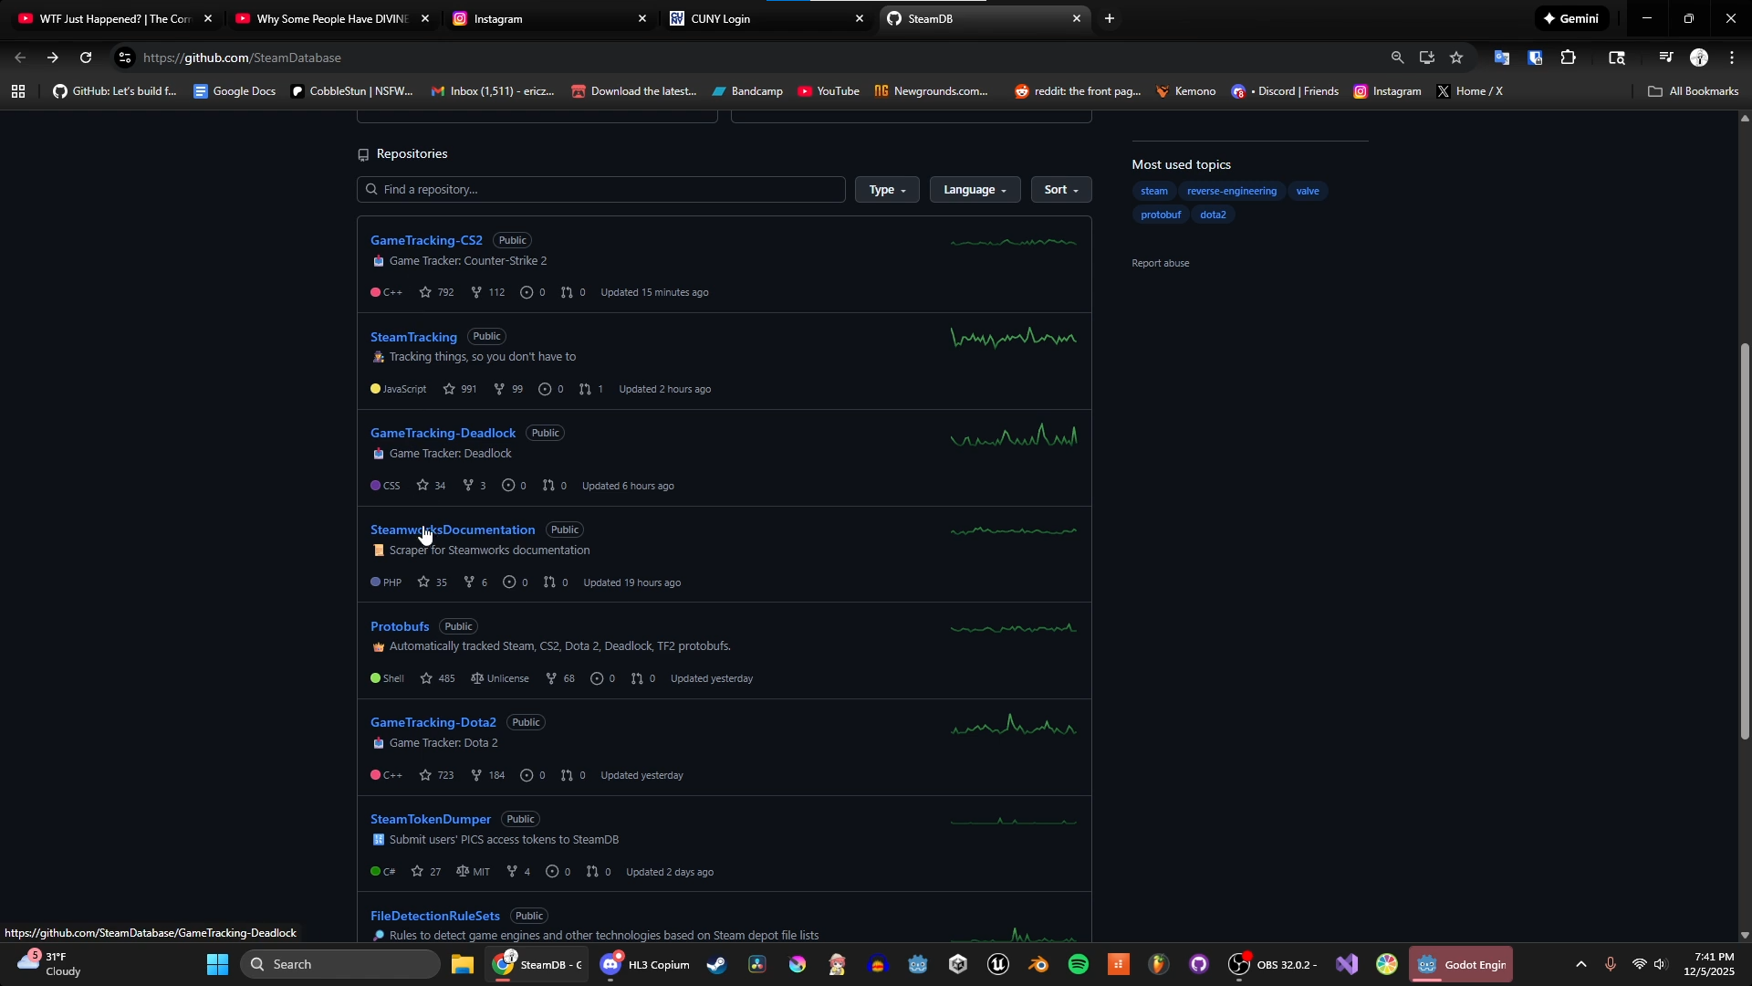Open the Windows taskbar Search box

coord(340,964)
